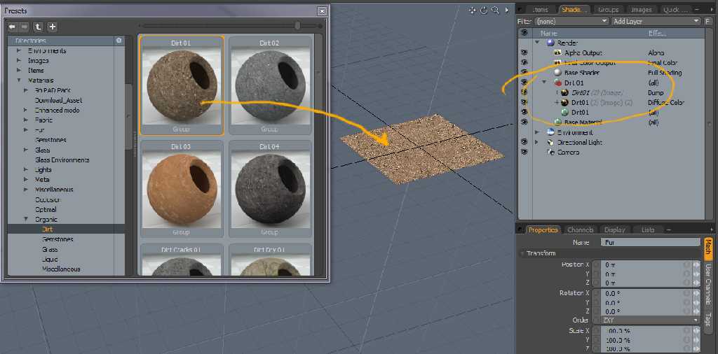Click the viewport zoom magnifier icon
Screen dimensions: 718x354
495,10
